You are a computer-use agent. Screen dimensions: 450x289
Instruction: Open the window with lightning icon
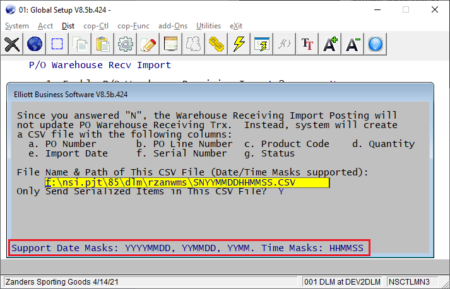pos(261,44)
